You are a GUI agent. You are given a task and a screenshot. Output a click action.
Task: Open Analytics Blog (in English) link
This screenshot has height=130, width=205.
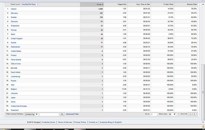(111, 122)
